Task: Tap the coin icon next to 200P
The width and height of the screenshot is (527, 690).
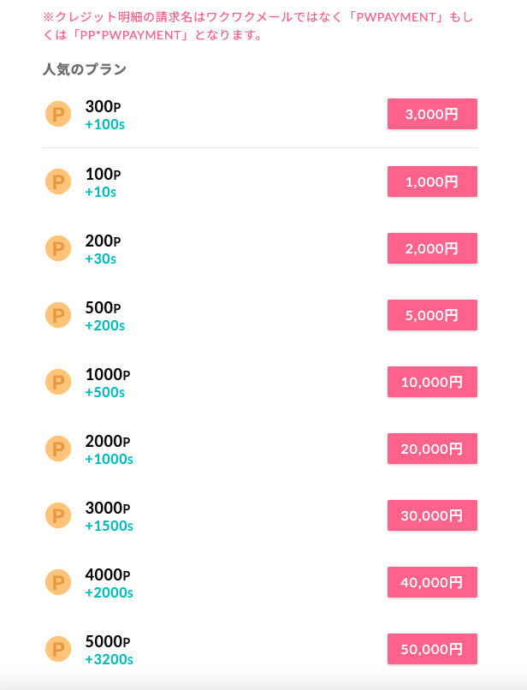Action: tap(58, 248)
